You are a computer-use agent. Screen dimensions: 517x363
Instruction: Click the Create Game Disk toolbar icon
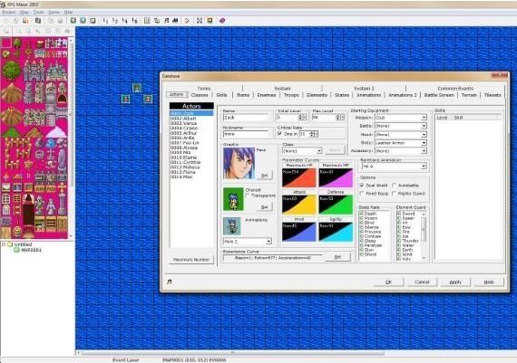click(x=38, y=21)
